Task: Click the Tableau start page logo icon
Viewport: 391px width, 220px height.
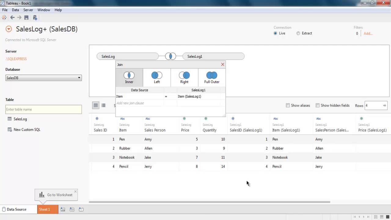Action: [x=4, y=17]
